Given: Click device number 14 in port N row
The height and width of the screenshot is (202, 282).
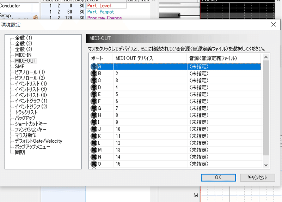Looking at the screenshot, I should point(118,157).
